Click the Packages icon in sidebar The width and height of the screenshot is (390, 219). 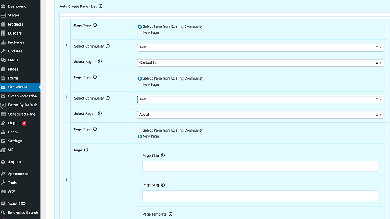3,42
